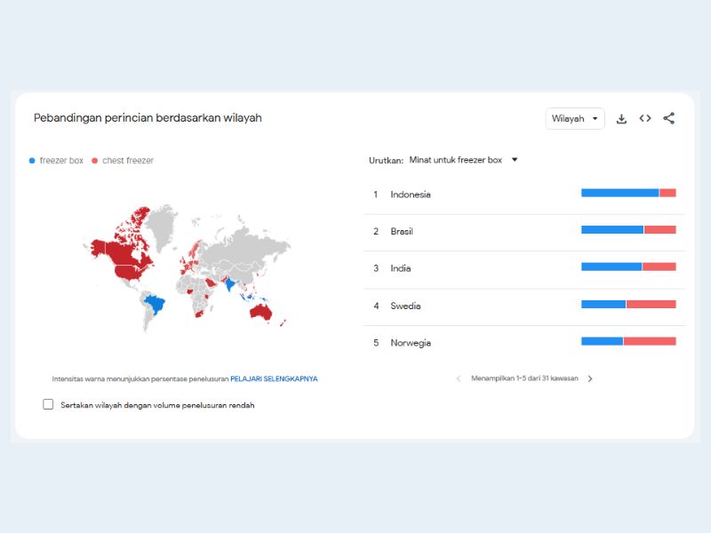Open the PELAJARI SELENGKAPNYA link
The width and height of the screenshot is (711, 533).
[274, 378]
